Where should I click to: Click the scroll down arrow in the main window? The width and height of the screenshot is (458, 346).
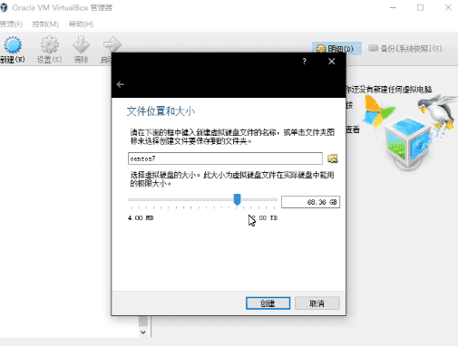click(x=143, y=332)
